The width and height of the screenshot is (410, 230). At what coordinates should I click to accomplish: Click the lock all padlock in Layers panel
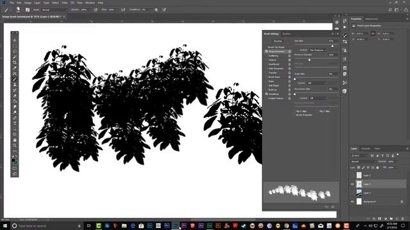click(x=377, y=167)
